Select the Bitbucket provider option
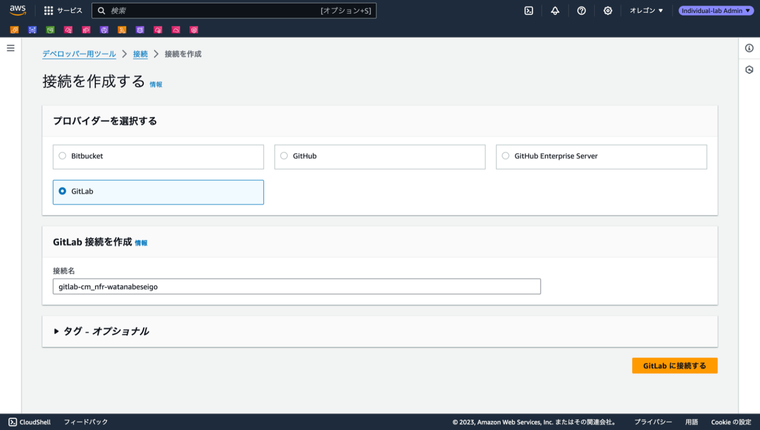The width and height of the screenshot is (760, 430). [62, 155]
